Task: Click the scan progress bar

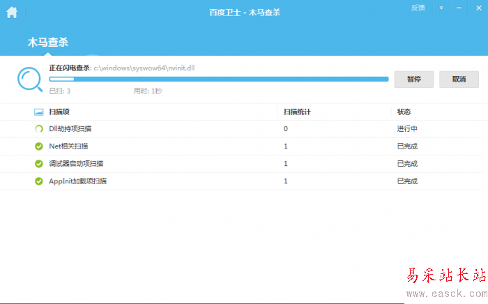Action: pos(219,79)
